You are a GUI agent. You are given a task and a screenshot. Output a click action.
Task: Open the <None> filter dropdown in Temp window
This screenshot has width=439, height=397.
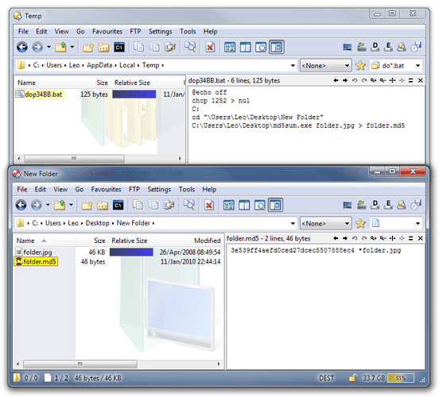325,66
